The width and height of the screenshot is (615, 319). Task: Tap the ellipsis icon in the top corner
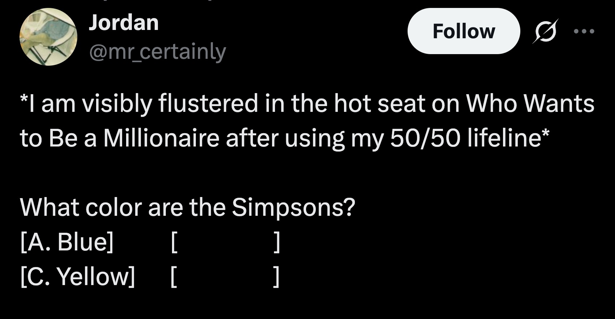click(585, 31)
